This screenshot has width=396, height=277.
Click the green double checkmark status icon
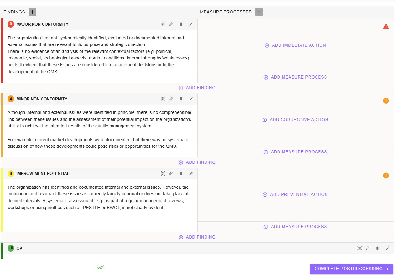click(101, 267)
